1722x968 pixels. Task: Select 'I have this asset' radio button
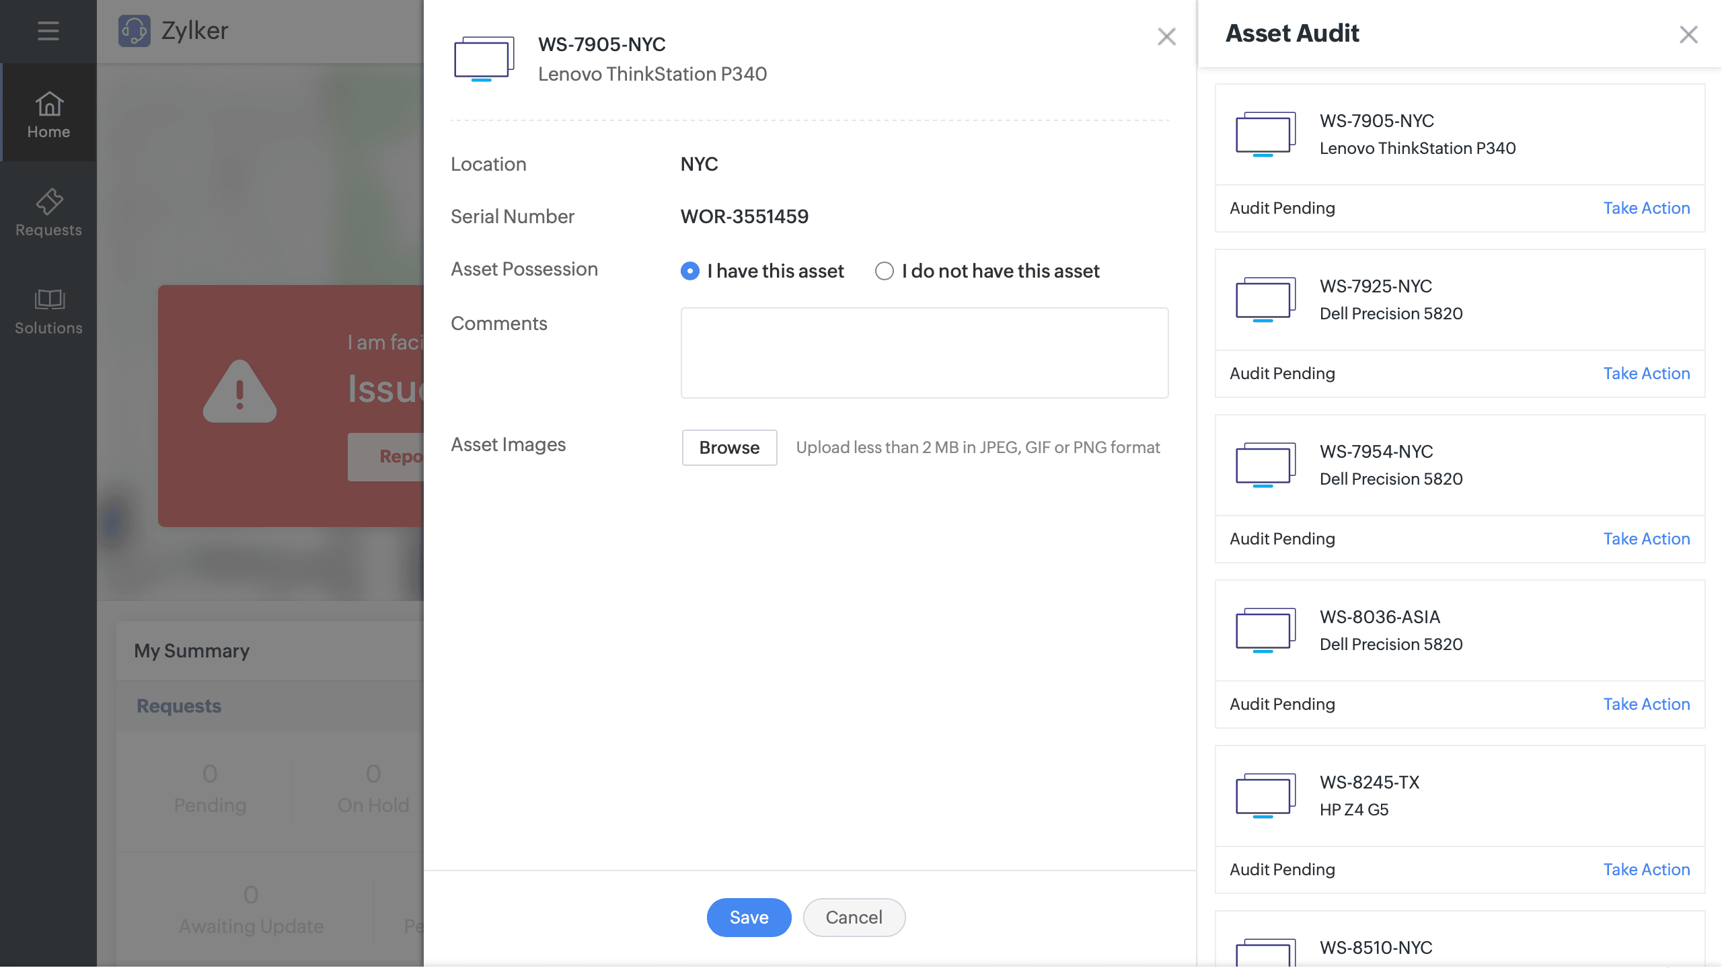tap(689, 271)
